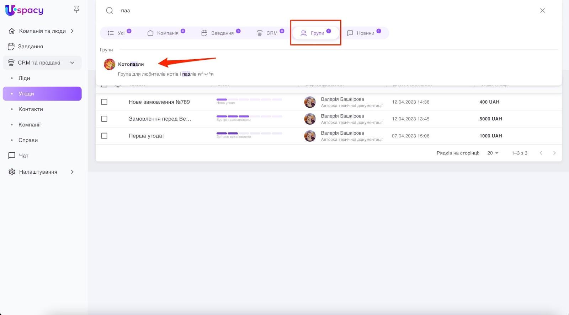Click date 07.04.2023 15:06
Viewport: 569px width, 315px height.
click(411, 136)
